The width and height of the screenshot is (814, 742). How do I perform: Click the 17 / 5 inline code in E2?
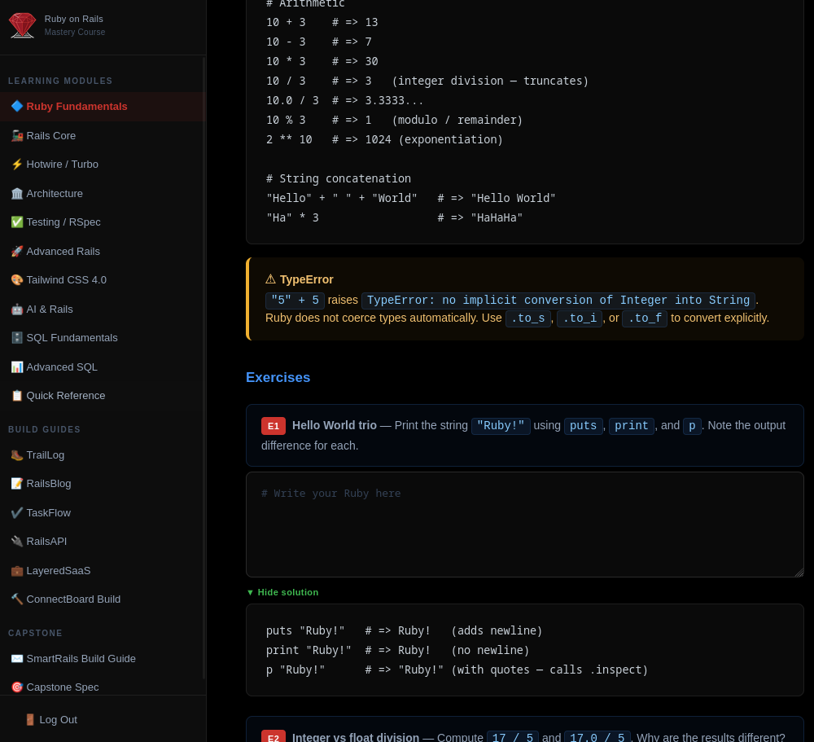(x=512, y=737)
